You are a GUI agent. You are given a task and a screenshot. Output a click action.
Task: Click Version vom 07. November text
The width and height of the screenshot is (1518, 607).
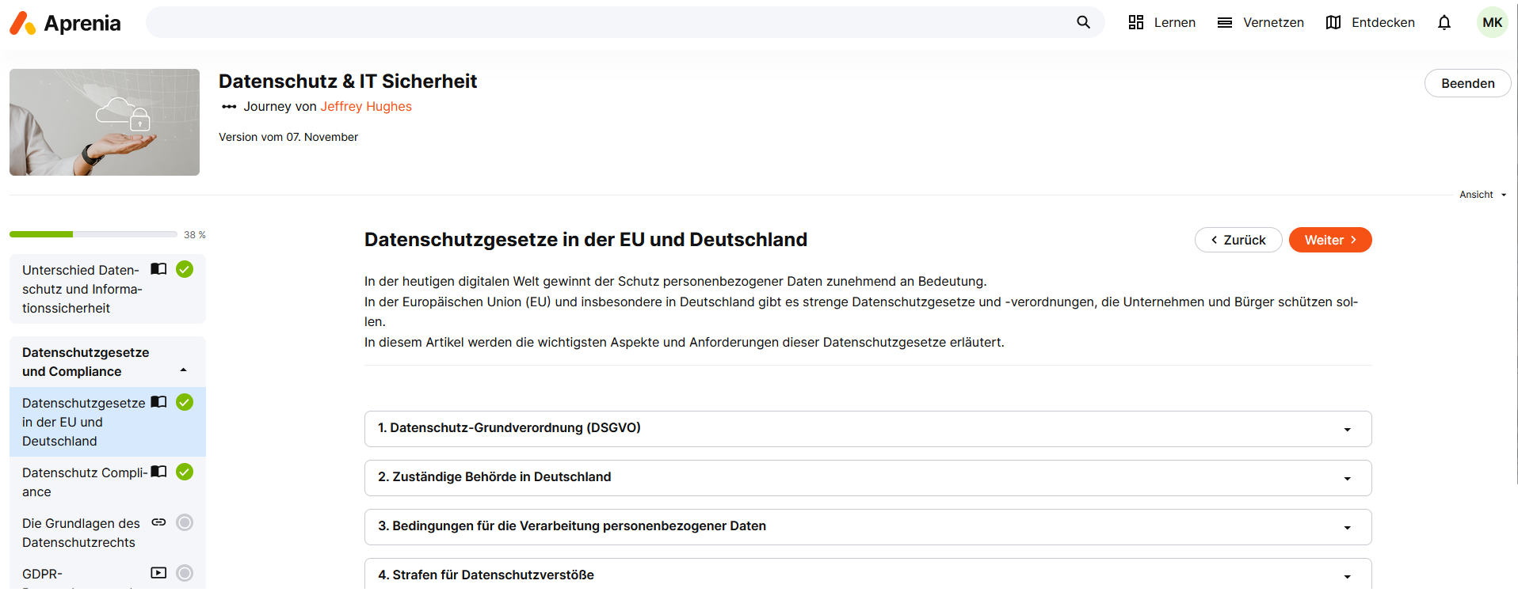[x=288, y=137]
